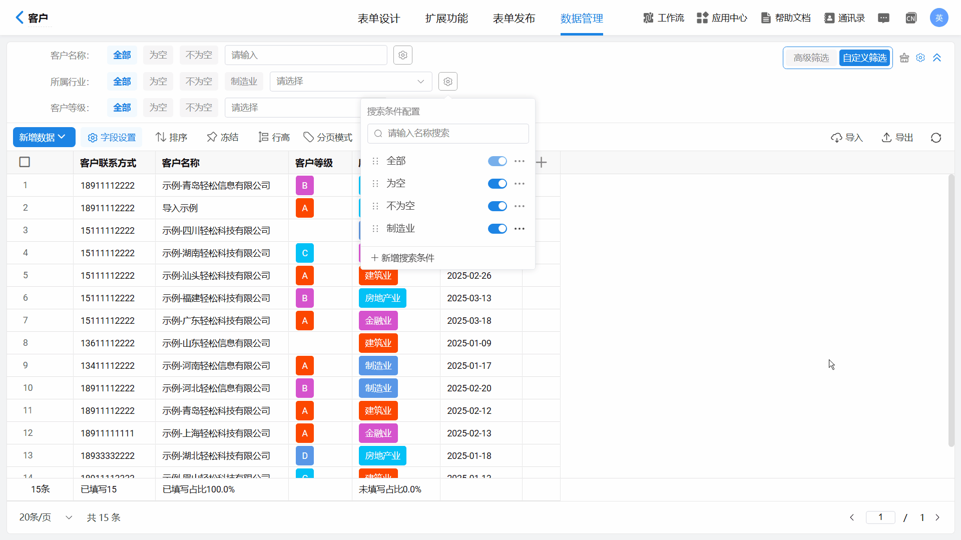Switch to 高级筛选 filter mode
The image size is (961, 540).
point(811,58)
